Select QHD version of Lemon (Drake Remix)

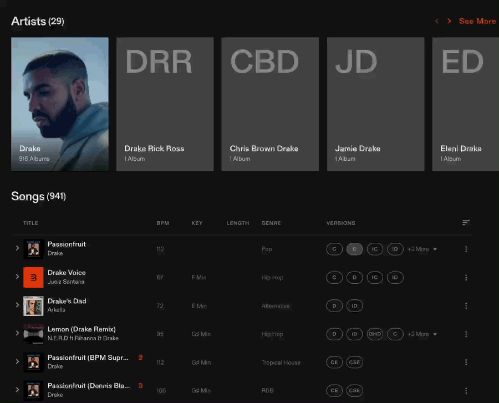coord(375,334)
